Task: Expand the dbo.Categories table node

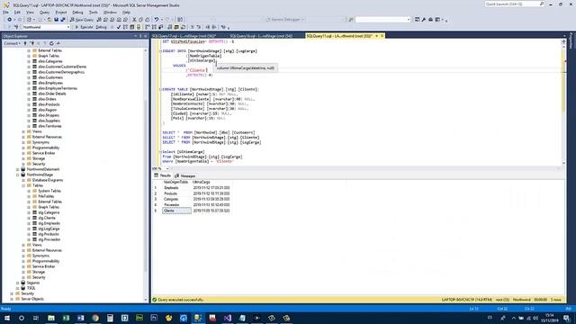Action: coord(29,61)
